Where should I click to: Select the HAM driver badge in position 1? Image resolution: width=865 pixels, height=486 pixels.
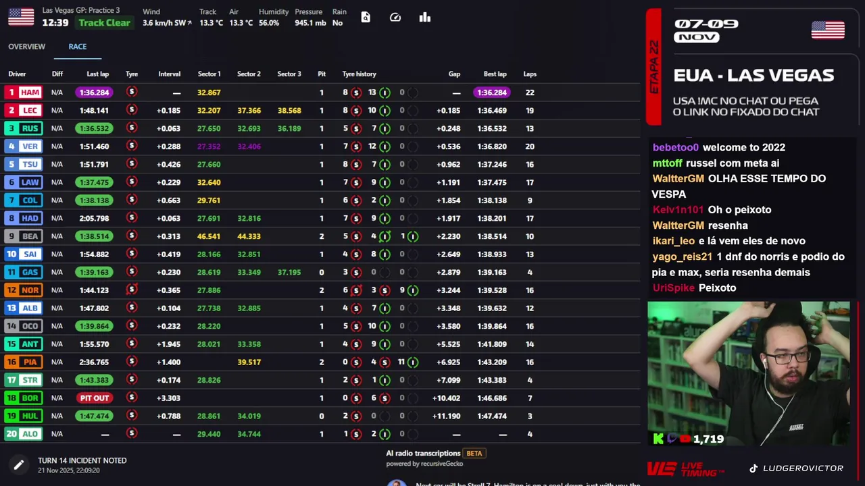pyautogui.click(x=24, y=92)
